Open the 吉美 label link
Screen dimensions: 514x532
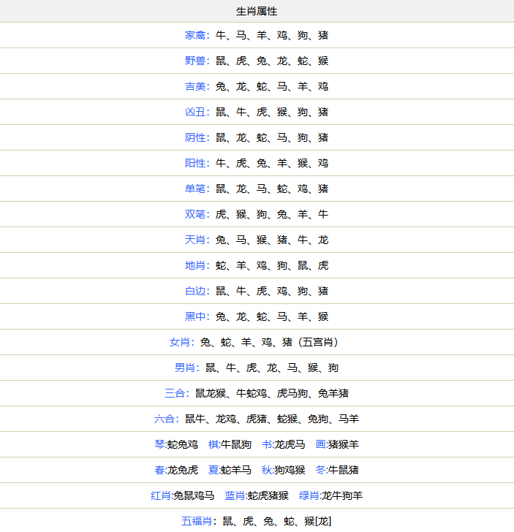[x=195, y=86]
